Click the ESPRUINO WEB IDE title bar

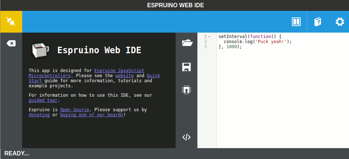175,5
